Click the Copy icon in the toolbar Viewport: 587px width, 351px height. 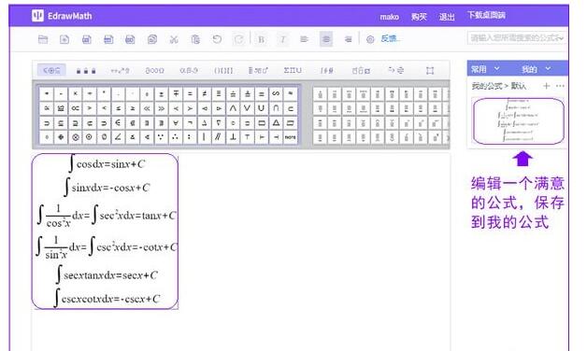152,39
